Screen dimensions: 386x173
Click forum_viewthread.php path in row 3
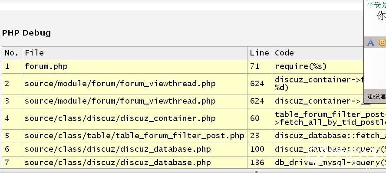120,101
